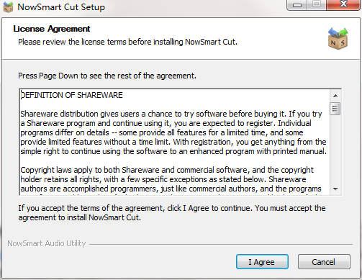The image size is (362, 280).
Task: Close the setup window with the X
Action: coord(343,4)
